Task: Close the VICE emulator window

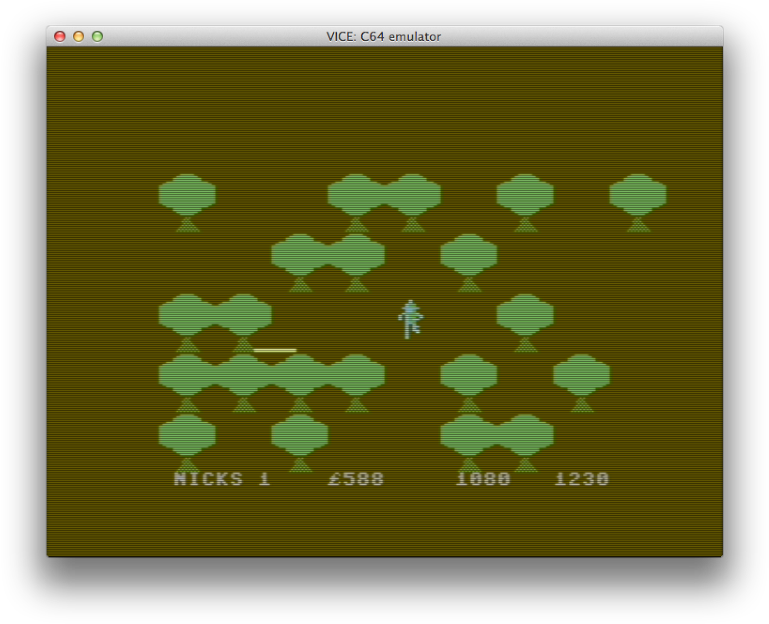Action: pyautogui.click(x=60, y=37)
